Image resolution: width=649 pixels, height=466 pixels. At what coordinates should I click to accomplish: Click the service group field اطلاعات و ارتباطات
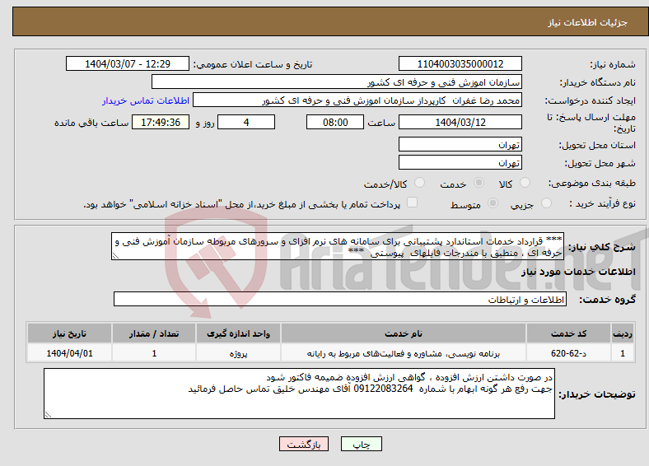340,299
